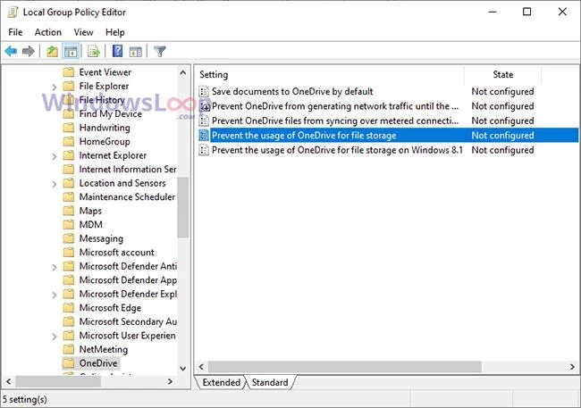Click tree scrollbar down arrow
The height and width of the screenshot is (408, 581).
point(183,369)
